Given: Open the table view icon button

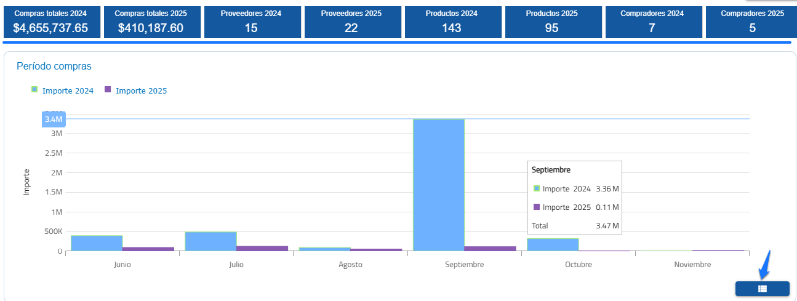Looking at the screenshot, I should [762, 289].
